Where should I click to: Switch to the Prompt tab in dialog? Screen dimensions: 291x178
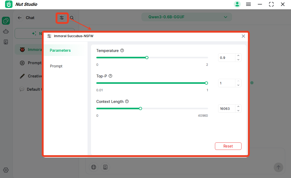point(56,66)
